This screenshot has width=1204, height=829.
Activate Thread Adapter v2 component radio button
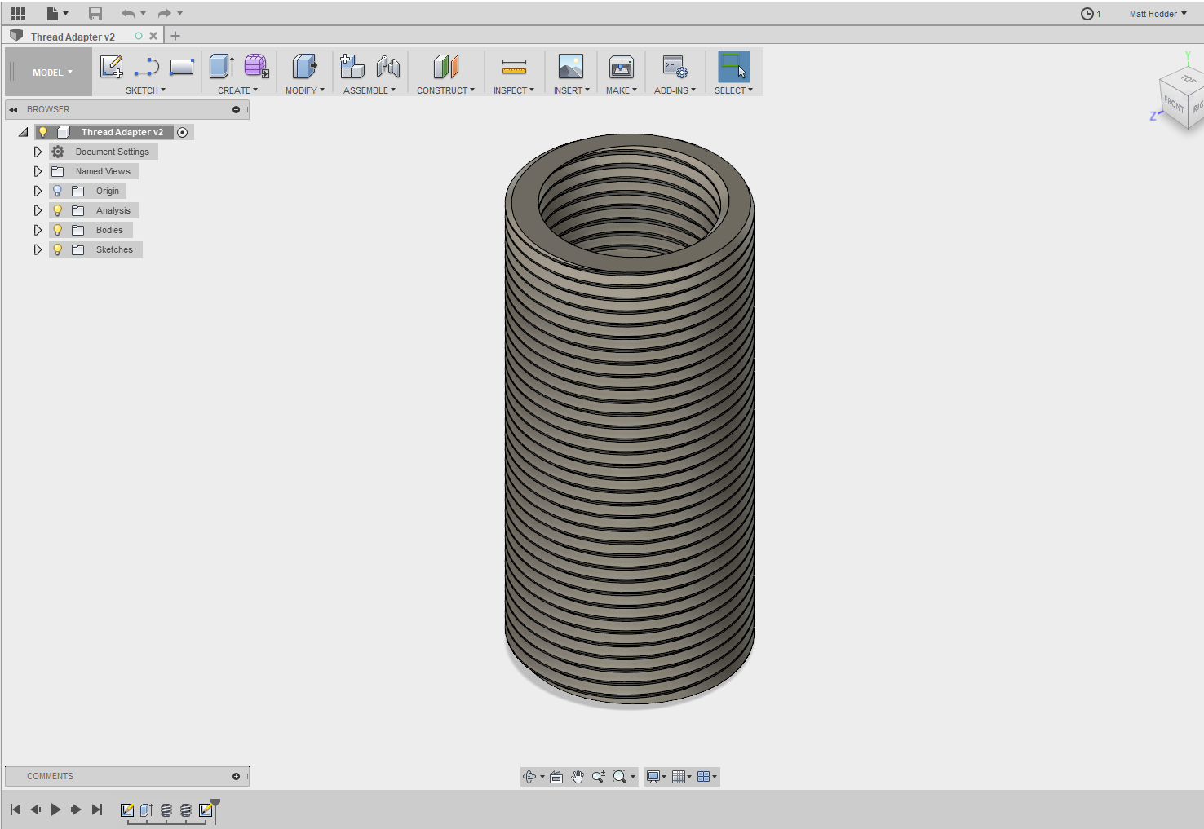[x=183, y=132]
